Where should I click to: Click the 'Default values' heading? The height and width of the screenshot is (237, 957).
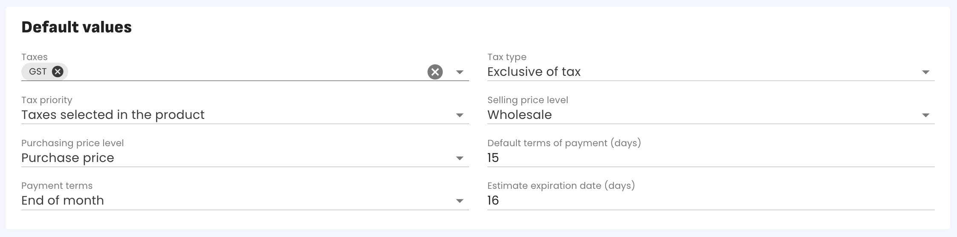(77, 27)
